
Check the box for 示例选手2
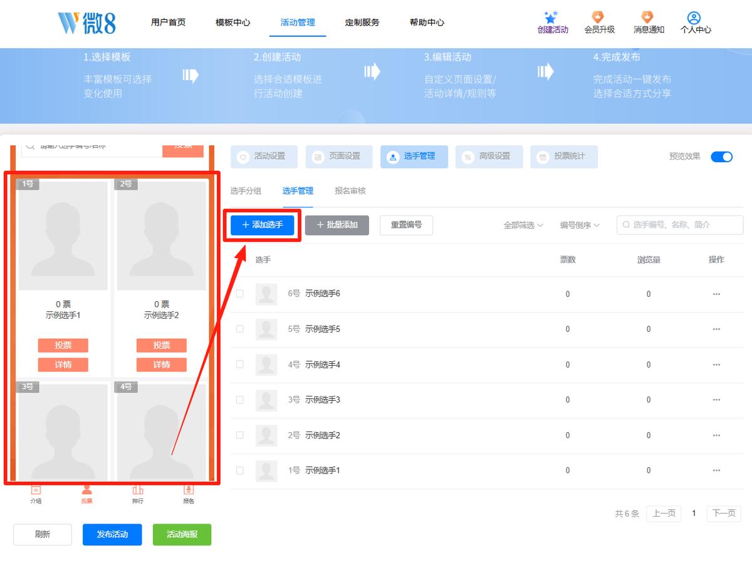(239, 435)
